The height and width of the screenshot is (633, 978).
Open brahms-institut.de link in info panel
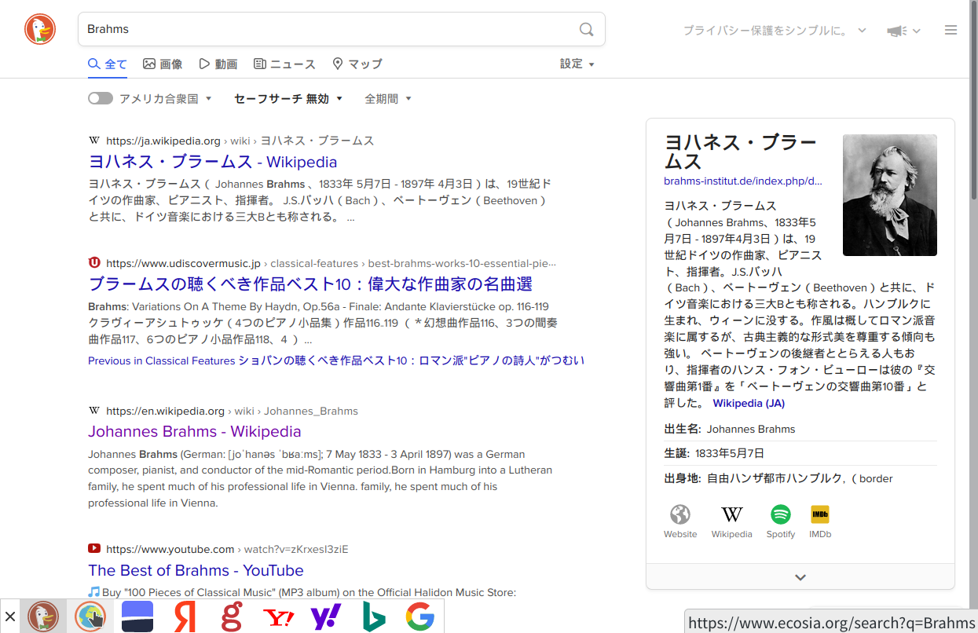coord(743,181)
